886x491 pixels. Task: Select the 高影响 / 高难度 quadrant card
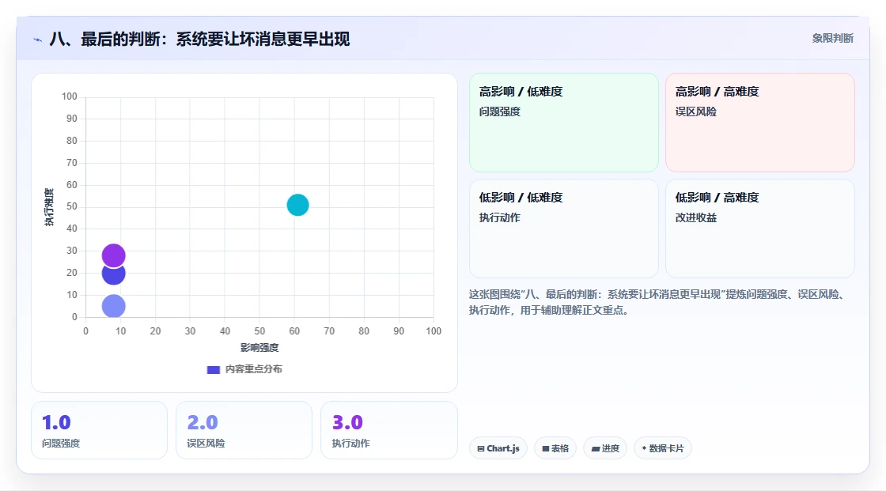(760, 122)
